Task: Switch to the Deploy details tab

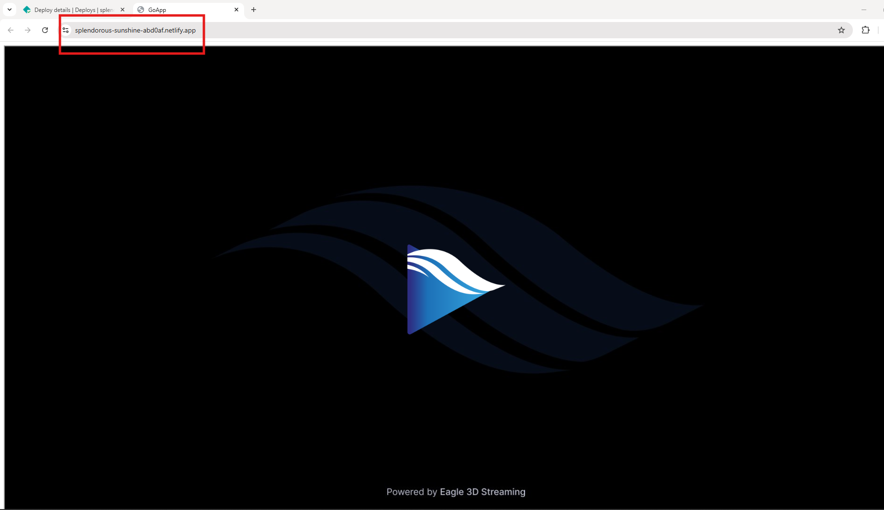Action: (74, 10)
